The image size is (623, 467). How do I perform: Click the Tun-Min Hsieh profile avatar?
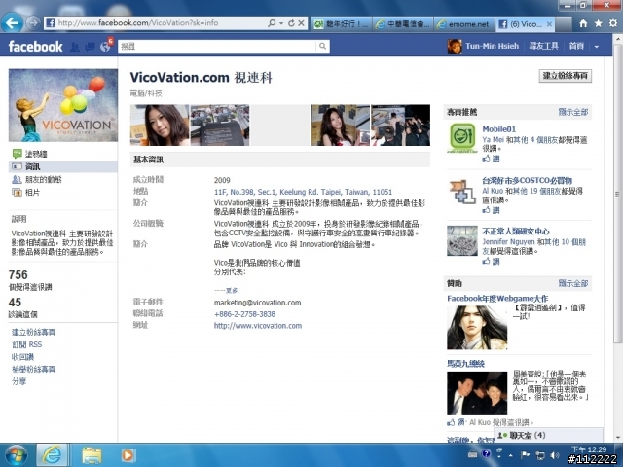coord(455,46)
